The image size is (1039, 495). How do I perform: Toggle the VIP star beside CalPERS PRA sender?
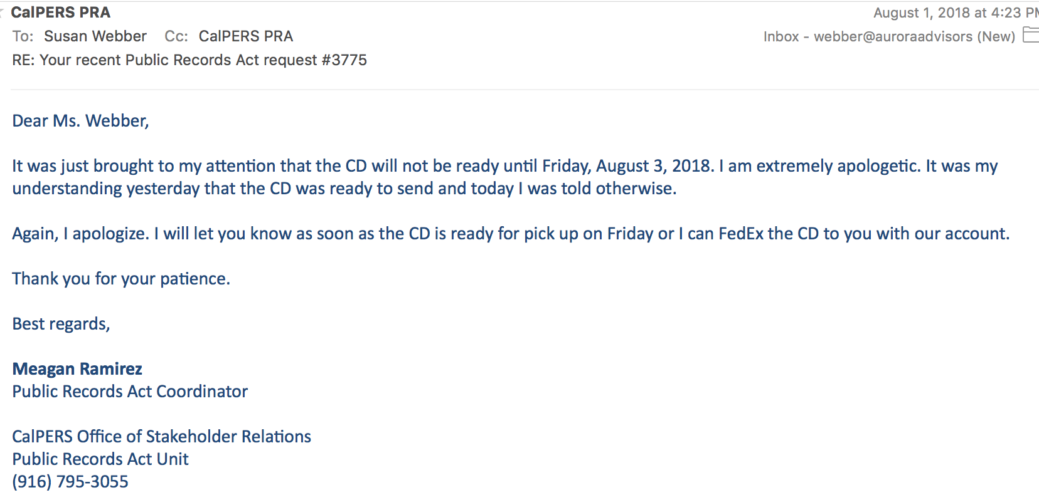(x=2, y=13)
